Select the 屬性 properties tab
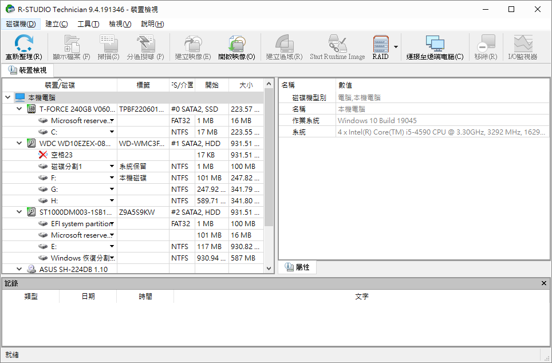 coord(298,267)
